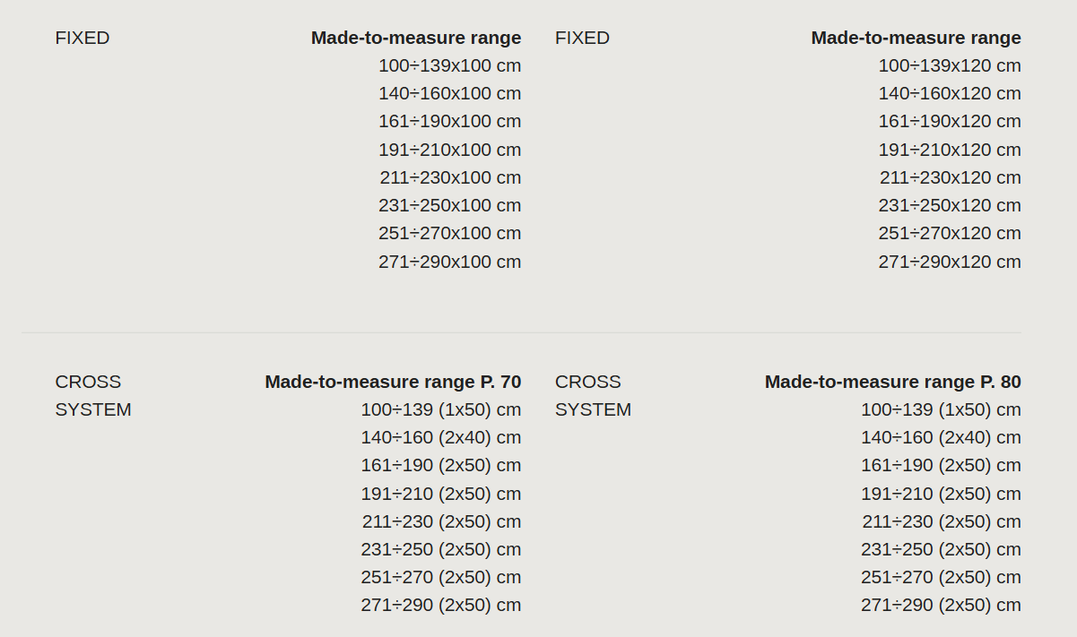The width and height of the screenshot is (1077, 637).
Task: Click the right CROSS SYSTEM label
Action: [x=593, y=395]
